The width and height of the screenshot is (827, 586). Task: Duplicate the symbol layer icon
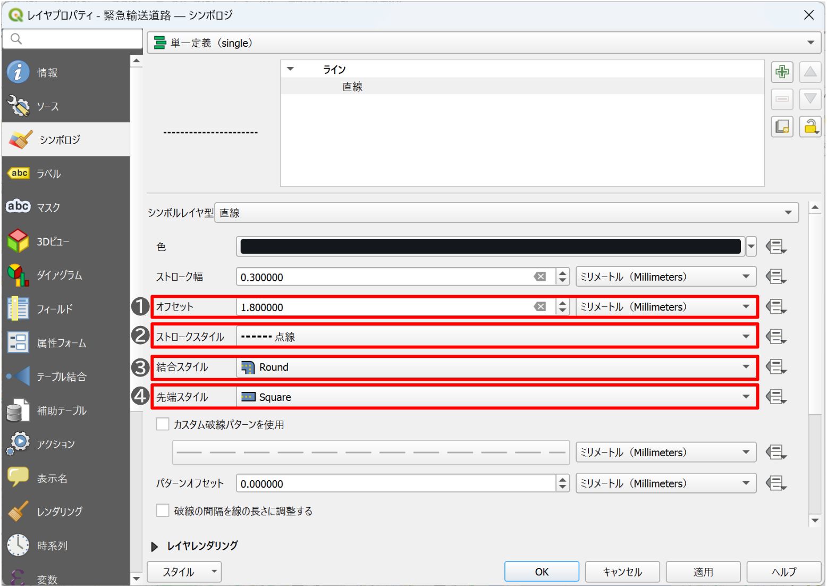tap(782, 127)
